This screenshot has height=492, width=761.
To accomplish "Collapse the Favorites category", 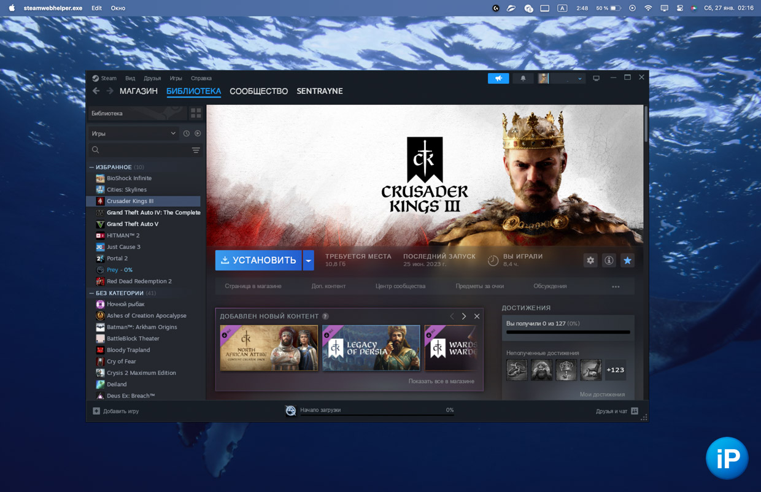I will [x=91, y=167].
